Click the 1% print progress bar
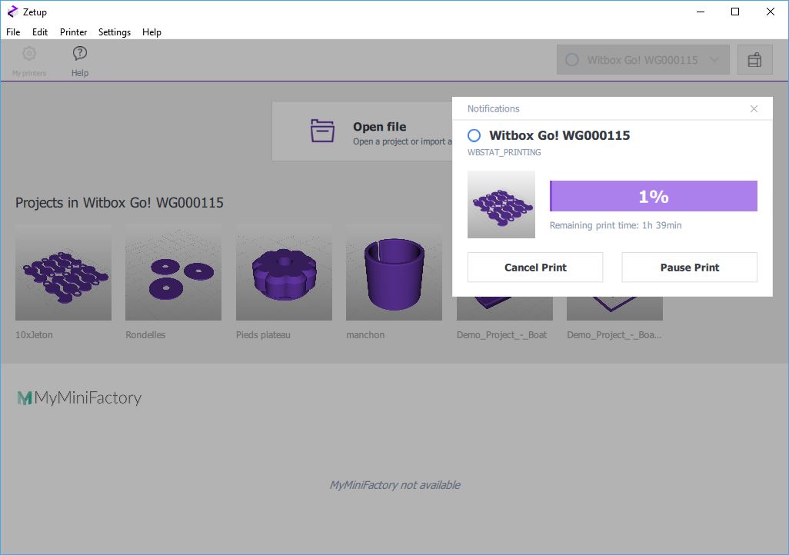 click(653, 196)
